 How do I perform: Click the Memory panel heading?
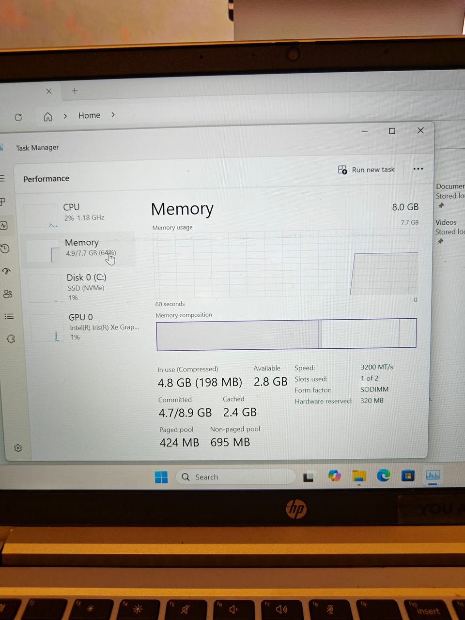182,209
